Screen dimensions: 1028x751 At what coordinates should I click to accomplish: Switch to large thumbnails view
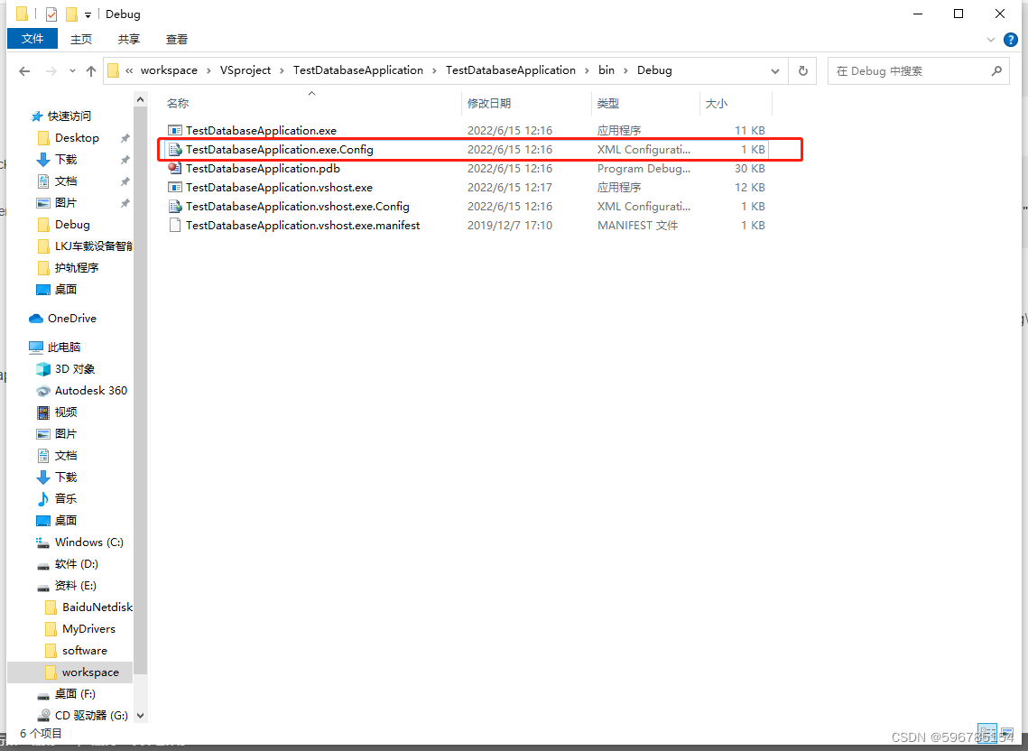pyautogui.click(x=1005, y=733)
